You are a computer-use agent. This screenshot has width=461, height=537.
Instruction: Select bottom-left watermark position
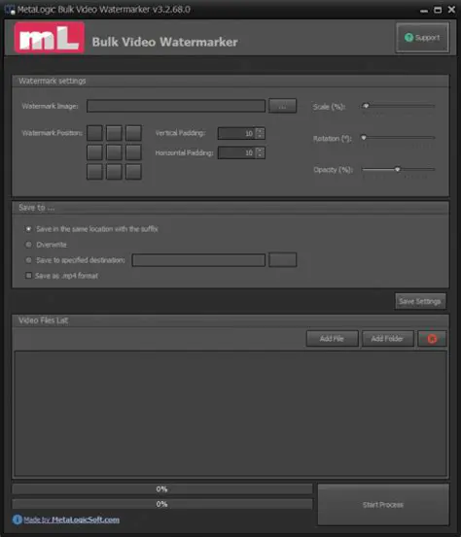(x=94, y=172)
